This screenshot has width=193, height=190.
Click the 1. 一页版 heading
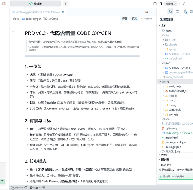tap(33, 66)
